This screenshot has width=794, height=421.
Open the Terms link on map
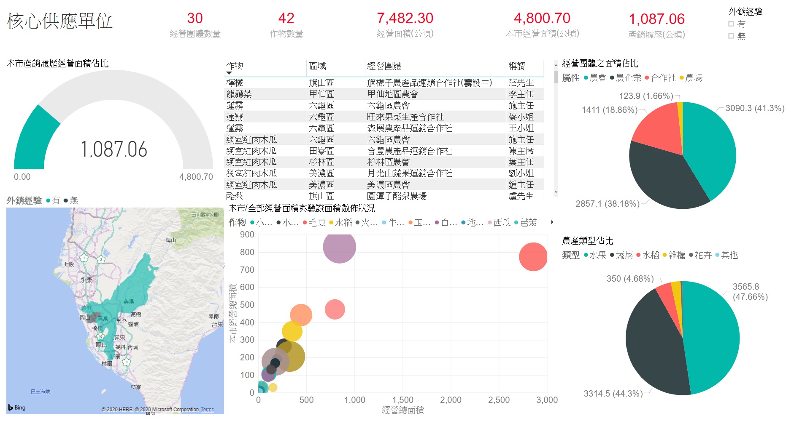[207, 409]
